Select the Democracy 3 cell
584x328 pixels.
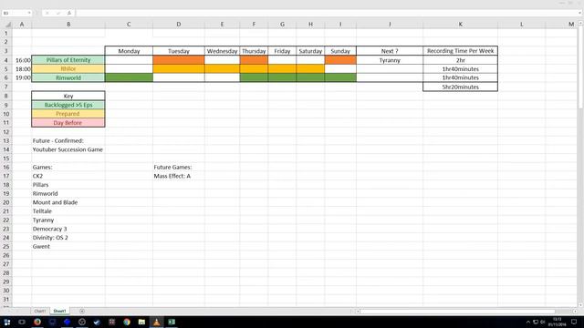[x=68, y=229]
